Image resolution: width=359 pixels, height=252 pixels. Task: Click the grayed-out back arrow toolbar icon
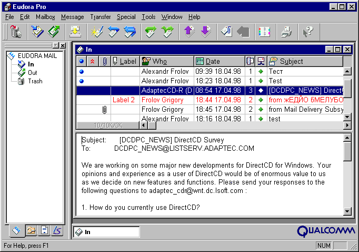tap(243, 32)
